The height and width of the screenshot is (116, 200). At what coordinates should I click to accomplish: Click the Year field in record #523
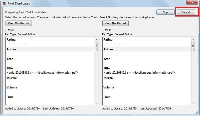(50, 63)
